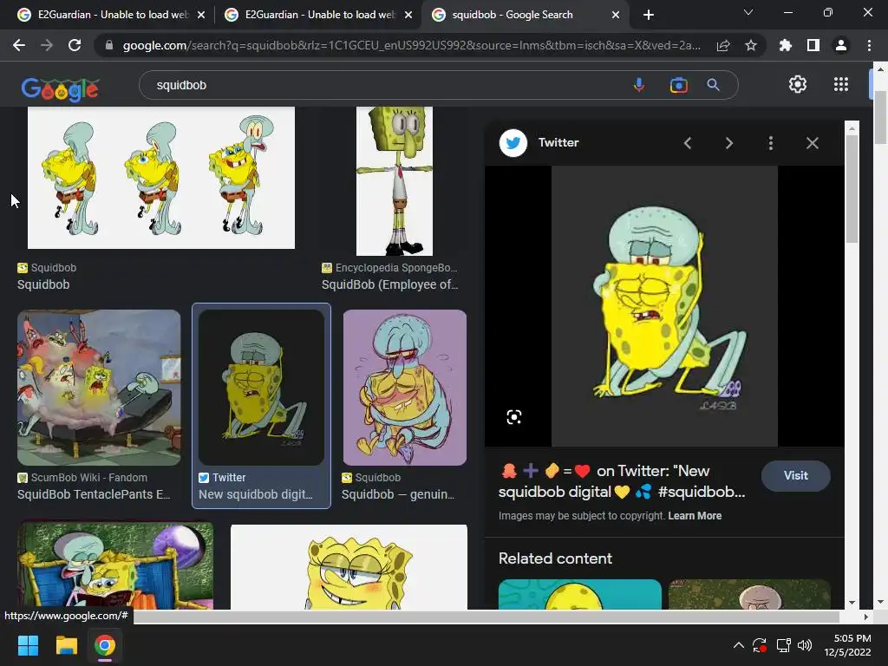The image size is (888, 666).
Task: Open the three Squidbob poses thumbnail
Action: click(160, 178)
